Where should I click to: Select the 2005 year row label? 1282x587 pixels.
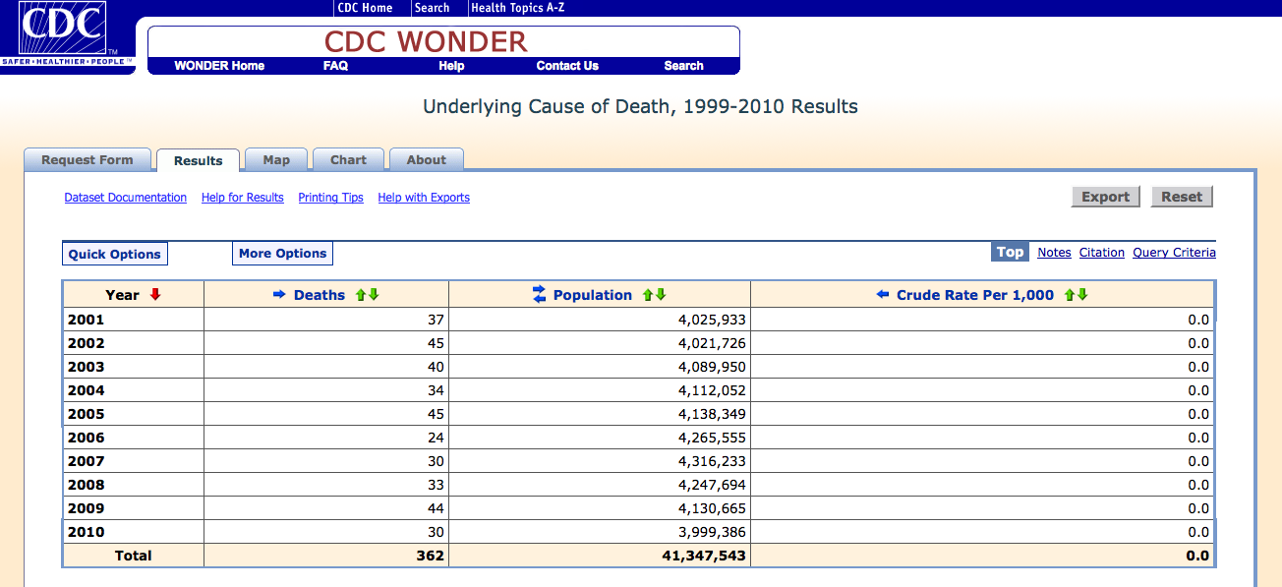86,414
